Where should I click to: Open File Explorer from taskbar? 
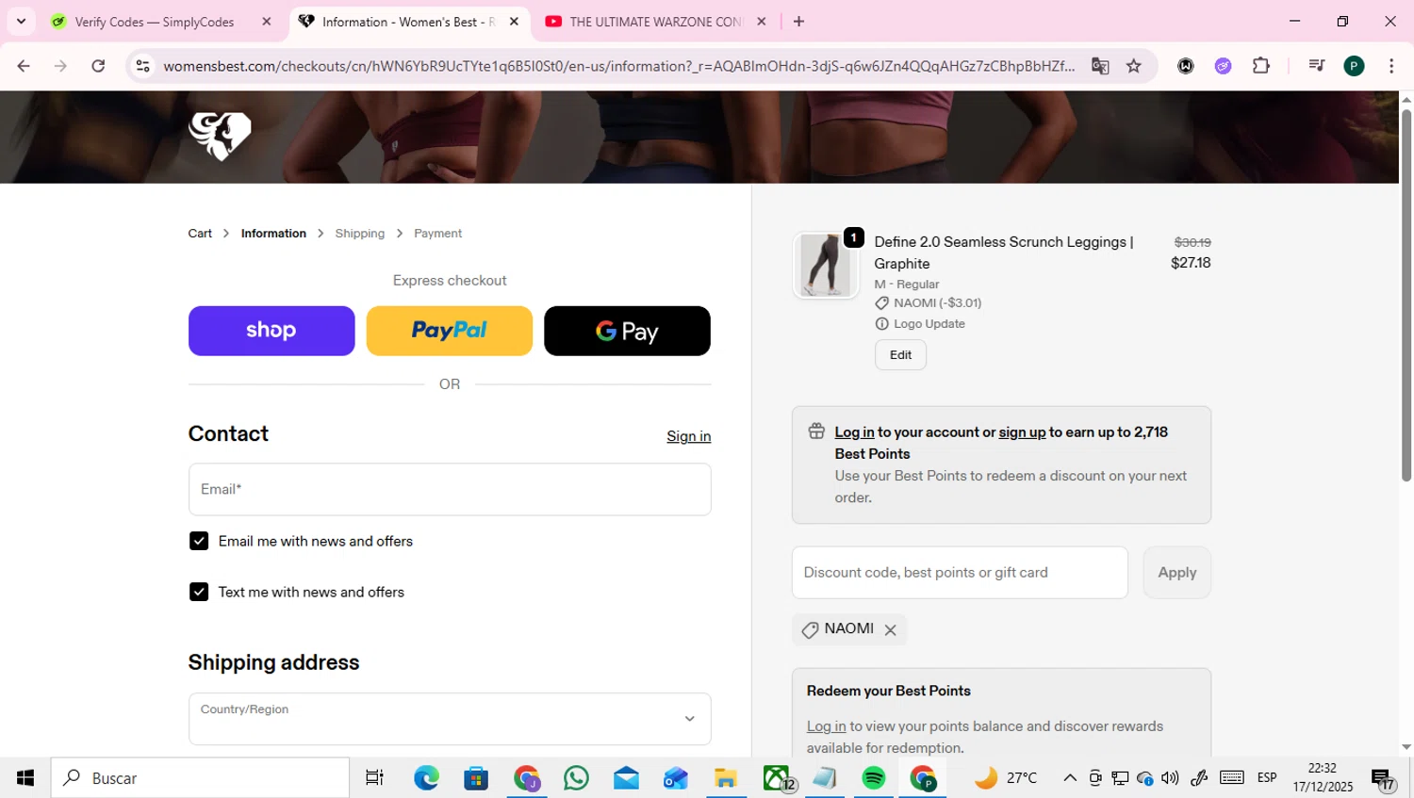(x=725, y=778)
